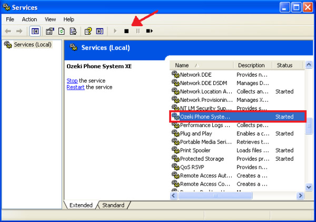Minimize the Services window
The height and width of the screenshot is (222, 316).
(x=285, y=7)
